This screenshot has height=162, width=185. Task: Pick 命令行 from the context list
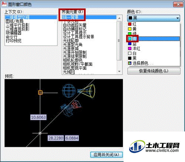point(11,37)
